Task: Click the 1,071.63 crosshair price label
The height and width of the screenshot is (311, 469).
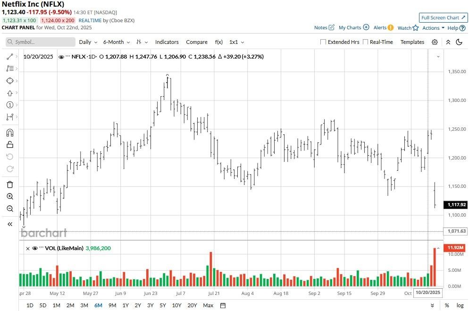Action: coord(456,231)
